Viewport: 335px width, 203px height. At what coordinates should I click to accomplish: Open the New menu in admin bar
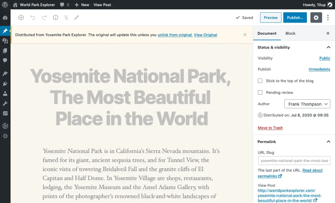82,5
